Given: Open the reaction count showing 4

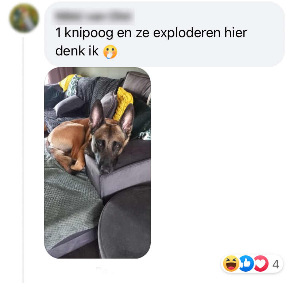Looking at the screenshot, I should pyautogui.click(x=275, y=264).
